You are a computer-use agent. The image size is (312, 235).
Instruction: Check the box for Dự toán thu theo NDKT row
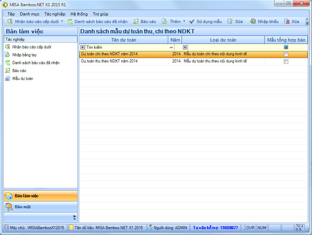click(x=286, y=61)
